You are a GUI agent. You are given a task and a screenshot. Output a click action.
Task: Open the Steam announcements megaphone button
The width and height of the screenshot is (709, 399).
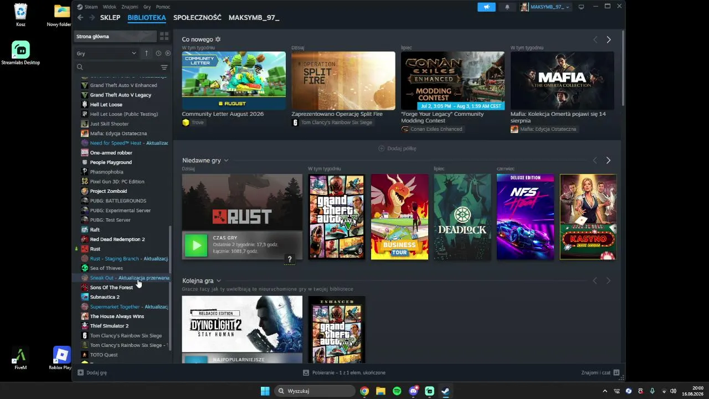486,7
